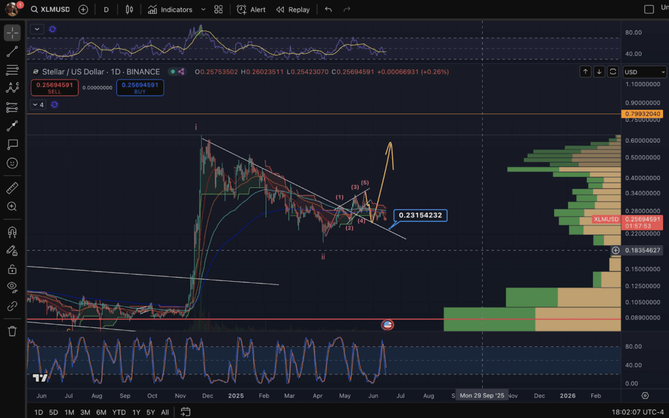Click the Stellar / US Dollar chart title
This screenshot has width=669, height=418.
pos(101,72)
